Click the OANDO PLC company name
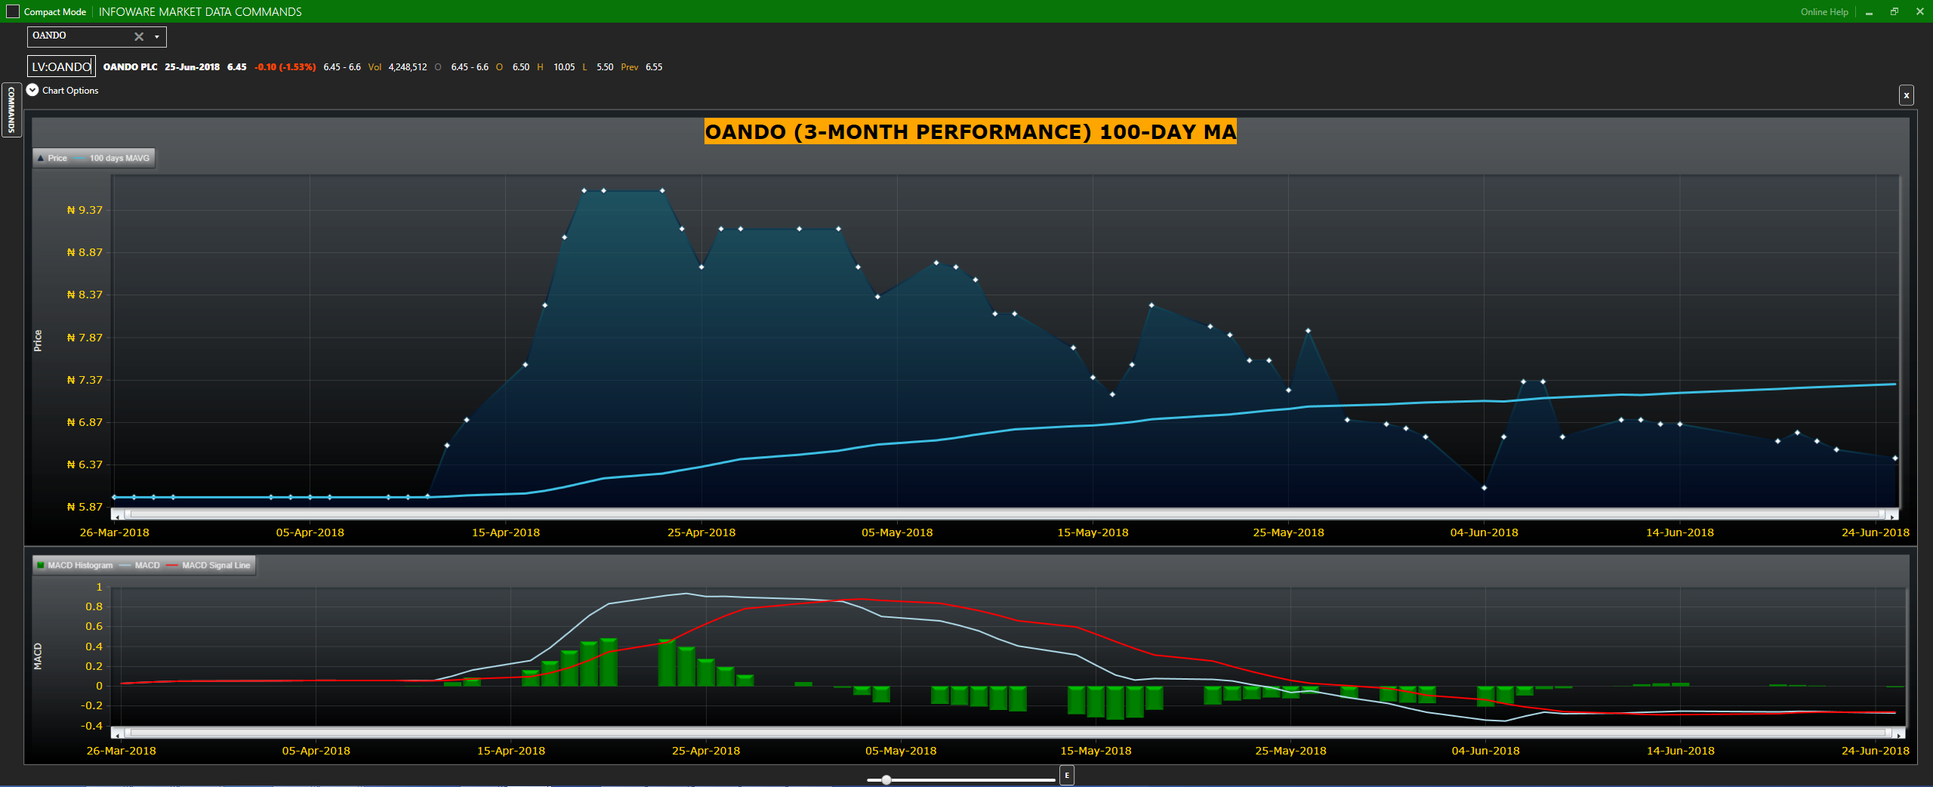Viewport: 1933px width, 787px height. [x=130, y=66]
